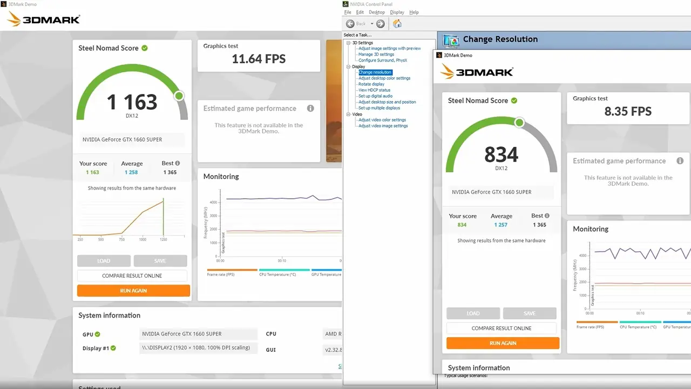
Task: Click the DISPLAY2 1920 × 1080 display field
Action: (198, 348)
